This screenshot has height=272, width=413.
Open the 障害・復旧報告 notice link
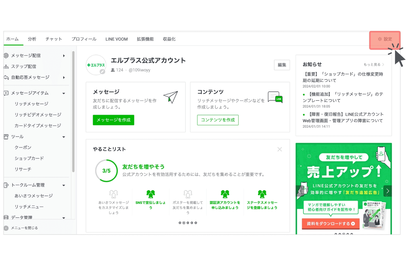click(343, 118)
